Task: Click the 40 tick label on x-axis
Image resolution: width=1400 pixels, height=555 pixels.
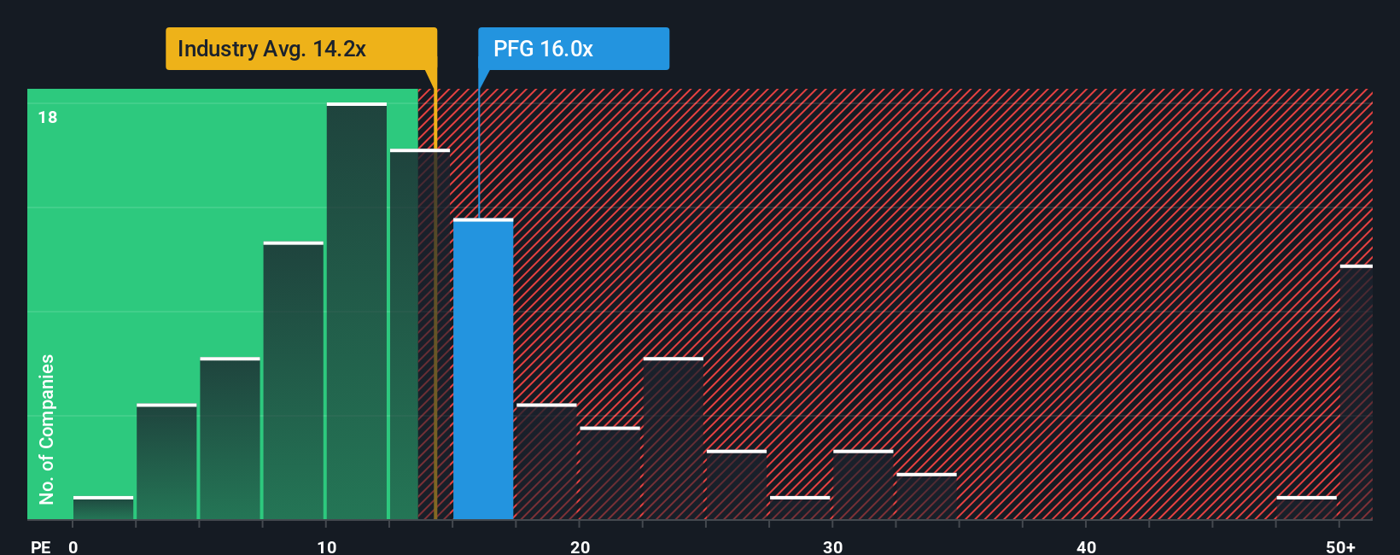Action: click(x=1086, y=546)
